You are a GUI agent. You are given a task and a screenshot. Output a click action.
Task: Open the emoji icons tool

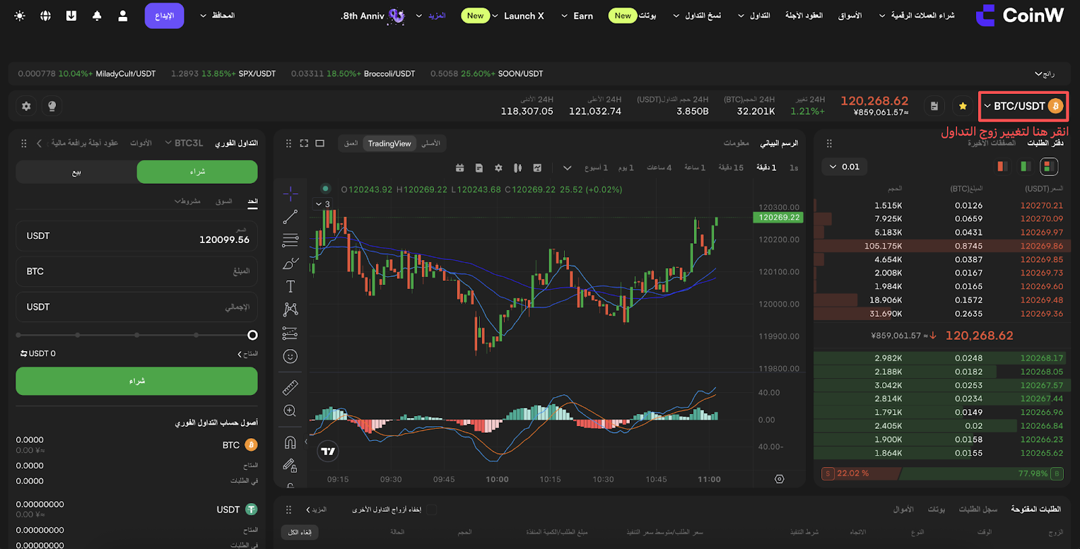(x=290, y=357)
